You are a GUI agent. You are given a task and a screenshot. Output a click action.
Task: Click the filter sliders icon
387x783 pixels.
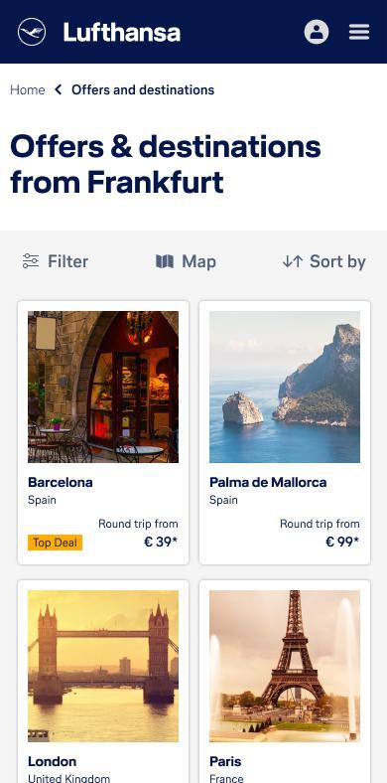[31, 261]
